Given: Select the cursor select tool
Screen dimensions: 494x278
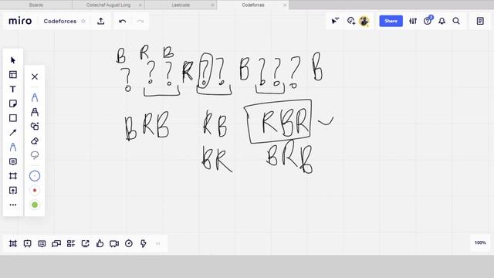Looking at the screenshot, I should click(x=13, y=60).
